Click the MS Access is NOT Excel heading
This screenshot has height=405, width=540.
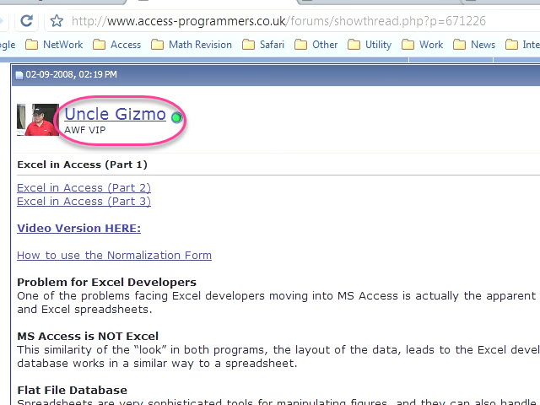(88, 336)
